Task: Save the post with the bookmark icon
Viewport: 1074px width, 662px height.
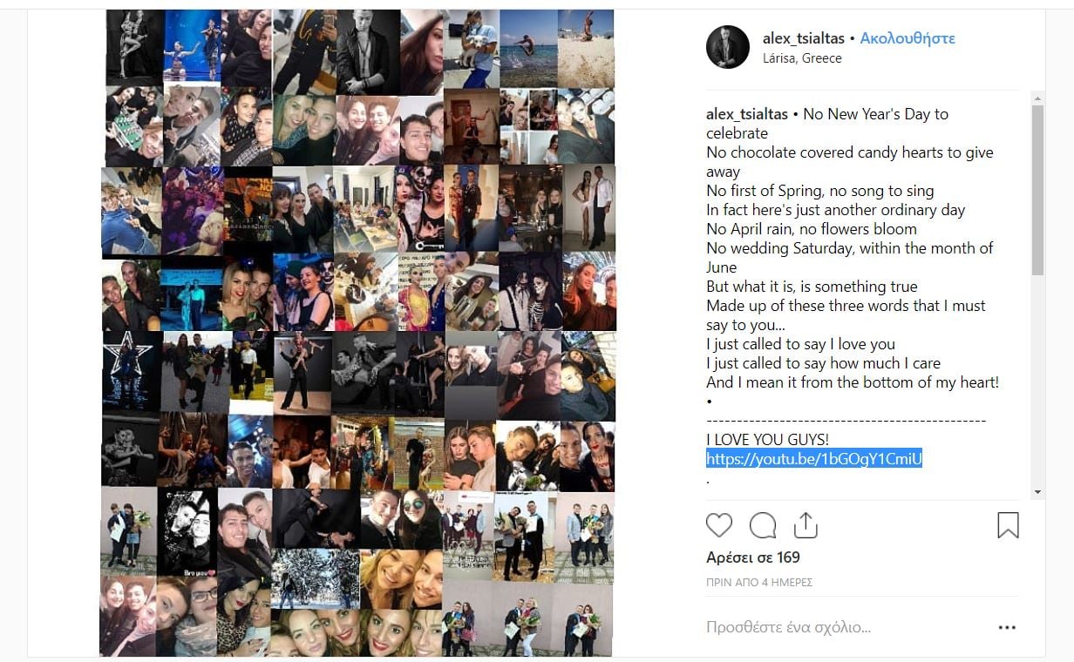Action: [x=1008, y=525]
